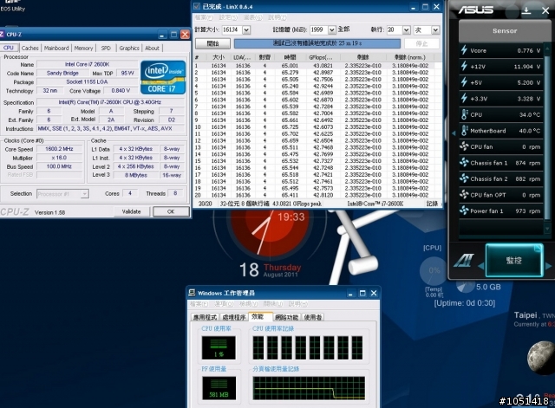This screenshot has width=555, height=408.
Task: Click the CPU fan OPT icon
Action: 464,194
